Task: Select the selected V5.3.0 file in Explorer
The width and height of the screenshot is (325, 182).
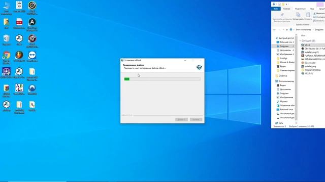Action: click(x=313, y=45)
